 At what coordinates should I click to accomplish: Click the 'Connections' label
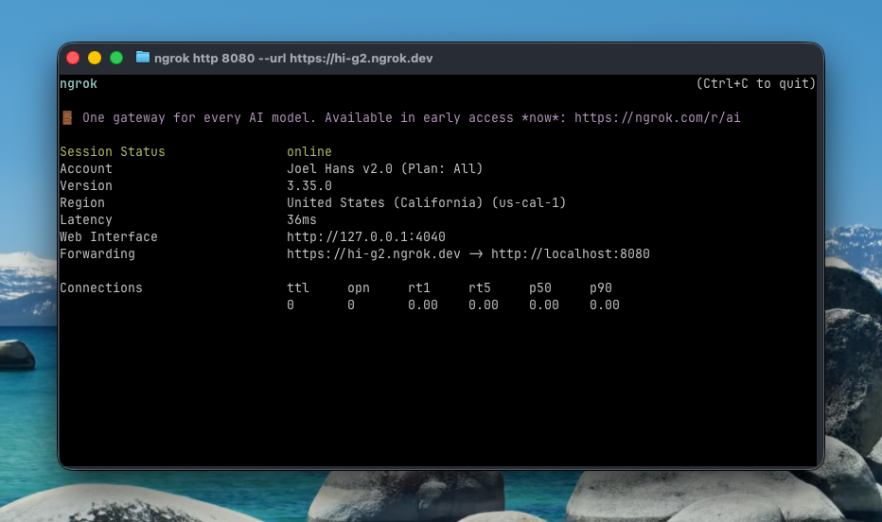[101, 287]
